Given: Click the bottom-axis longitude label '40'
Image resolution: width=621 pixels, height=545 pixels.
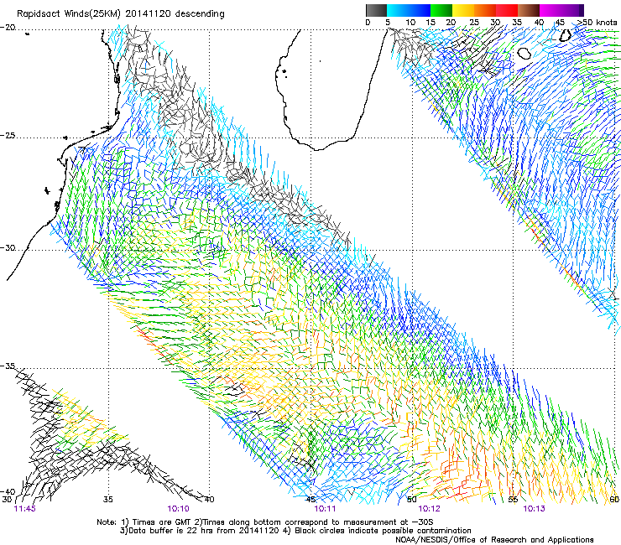Looking at the screenshot, I should pos(209,500).
